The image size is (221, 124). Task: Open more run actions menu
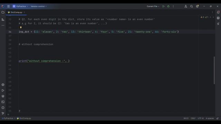coord(173,6)
